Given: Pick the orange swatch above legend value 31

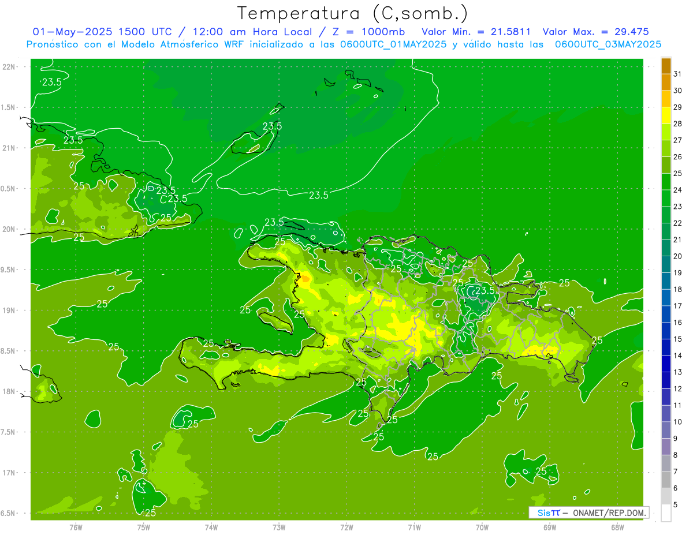Looking at the screenshot, I should 666,66.
